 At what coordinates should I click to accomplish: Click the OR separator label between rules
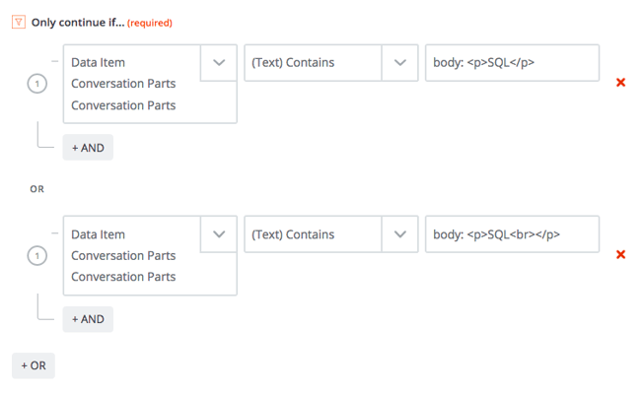[x=36, y=189]
